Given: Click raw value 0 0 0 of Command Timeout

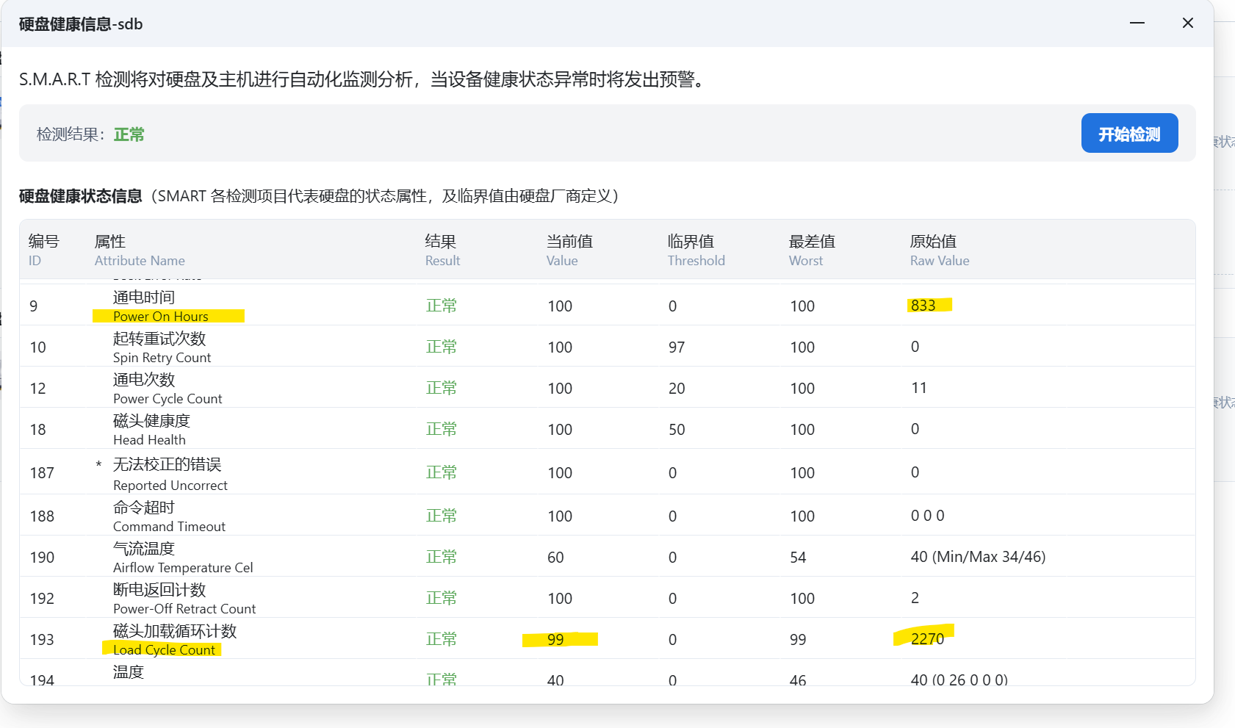Looking at the screenshot, I should click(x=928, y=516).
